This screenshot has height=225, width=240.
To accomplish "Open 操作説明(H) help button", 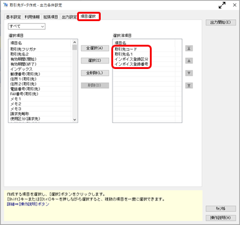I will coord(221,218).
